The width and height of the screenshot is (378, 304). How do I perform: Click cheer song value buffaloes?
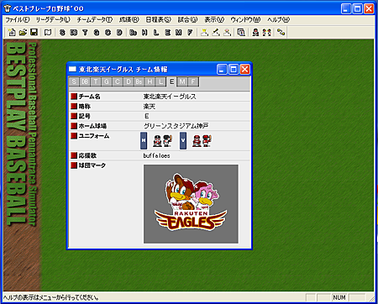[x=156, y=155]
